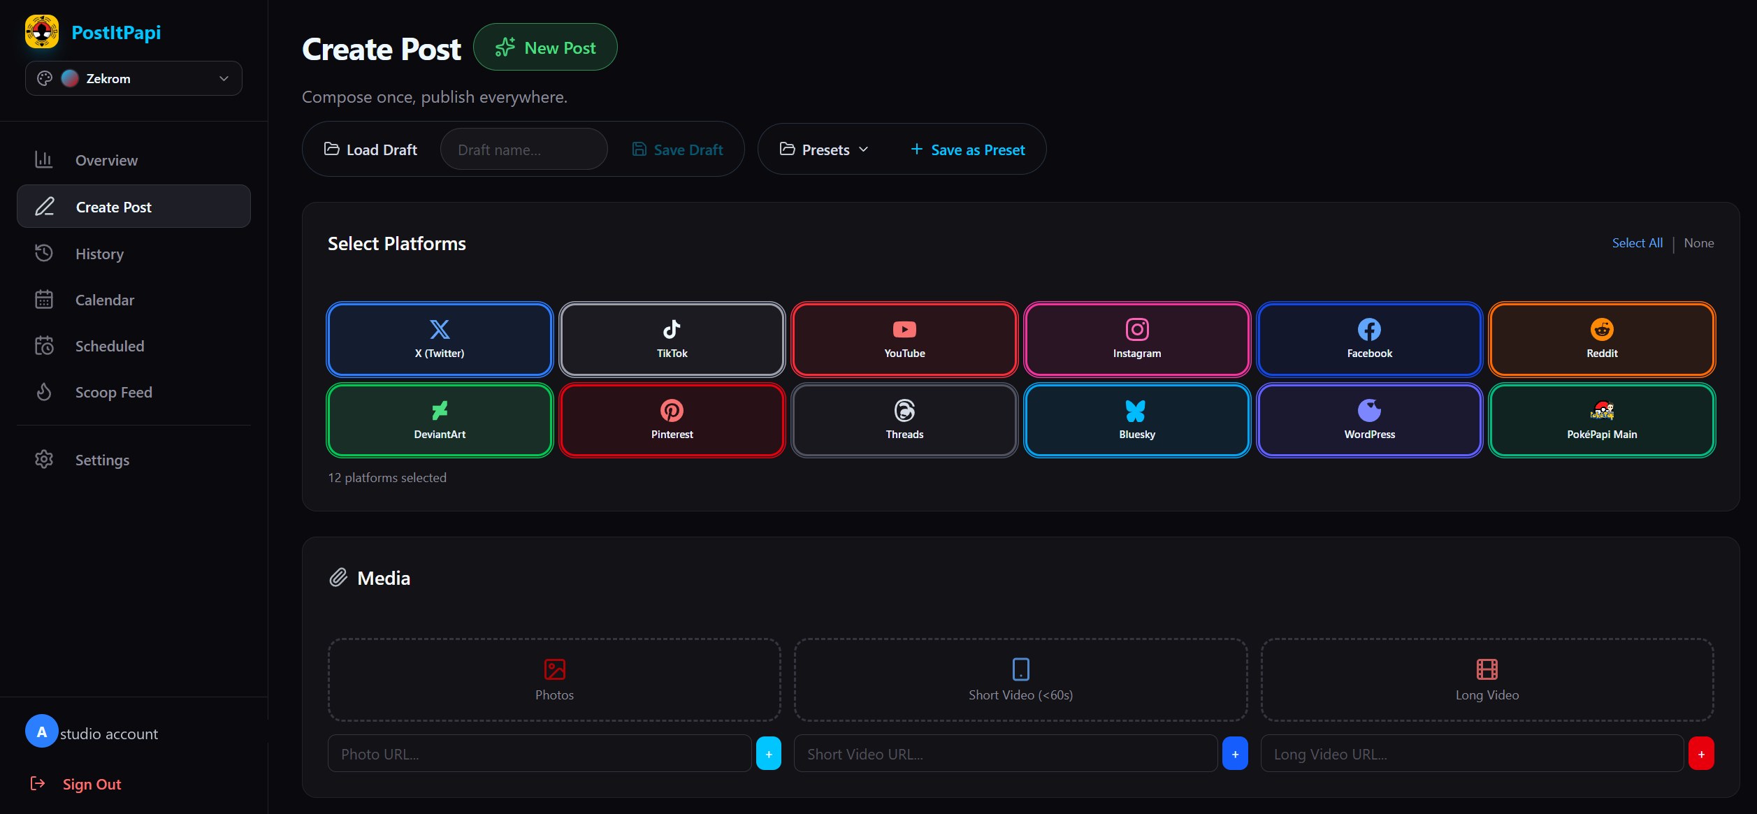Screen dimensions: 1757x814
Task: Click the PostItPapi brand name
Action: (x=116, y=32)
